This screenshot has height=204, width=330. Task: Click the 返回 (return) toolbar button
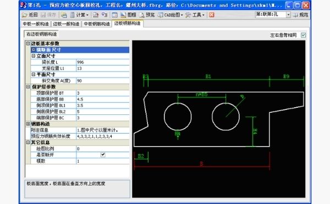click(30, 15)
